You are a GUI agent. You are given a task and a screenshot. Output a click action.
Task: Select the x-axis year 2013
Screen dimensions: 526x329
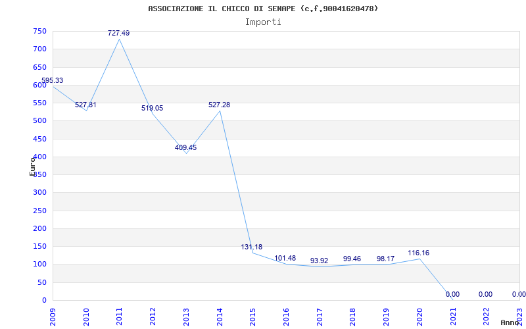click(186, 316)
